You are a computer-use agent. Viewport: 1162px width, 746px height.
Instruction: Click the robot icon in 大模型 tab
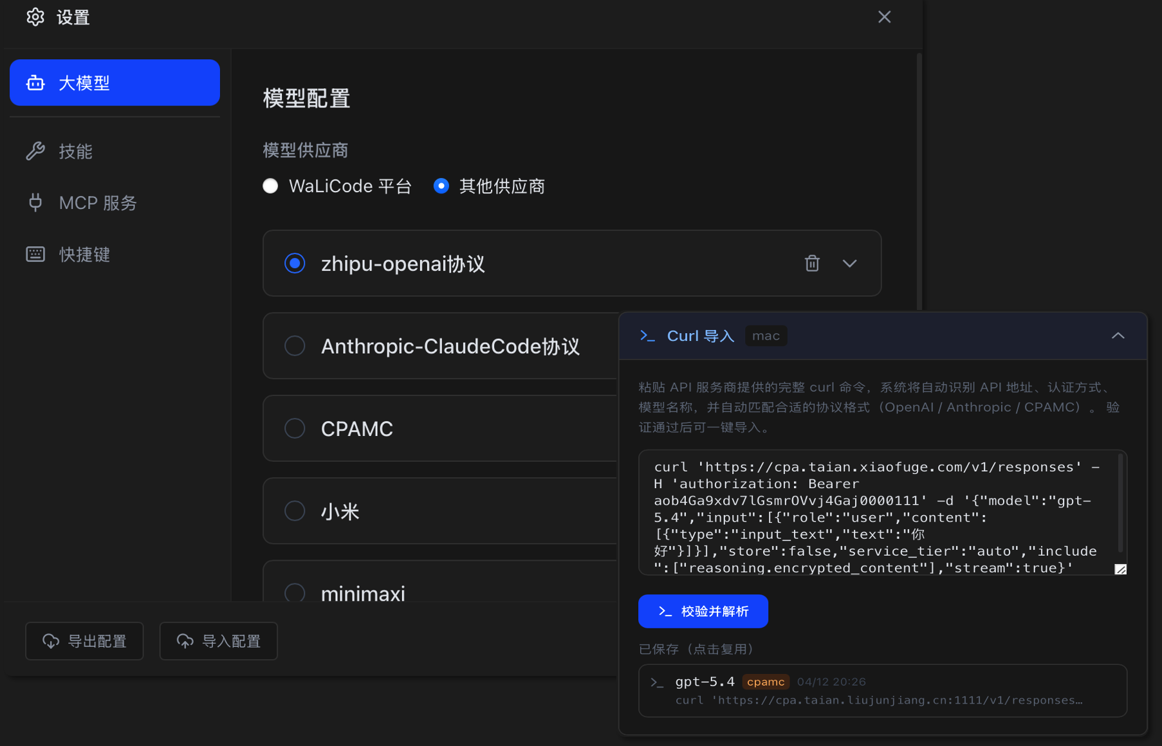tap(35, 83)
